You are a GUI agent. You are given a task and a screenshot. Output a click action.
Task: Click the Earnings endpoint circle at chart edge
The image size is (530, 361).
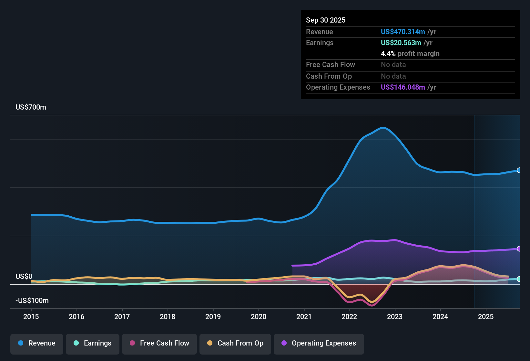(x=519, y=279)
